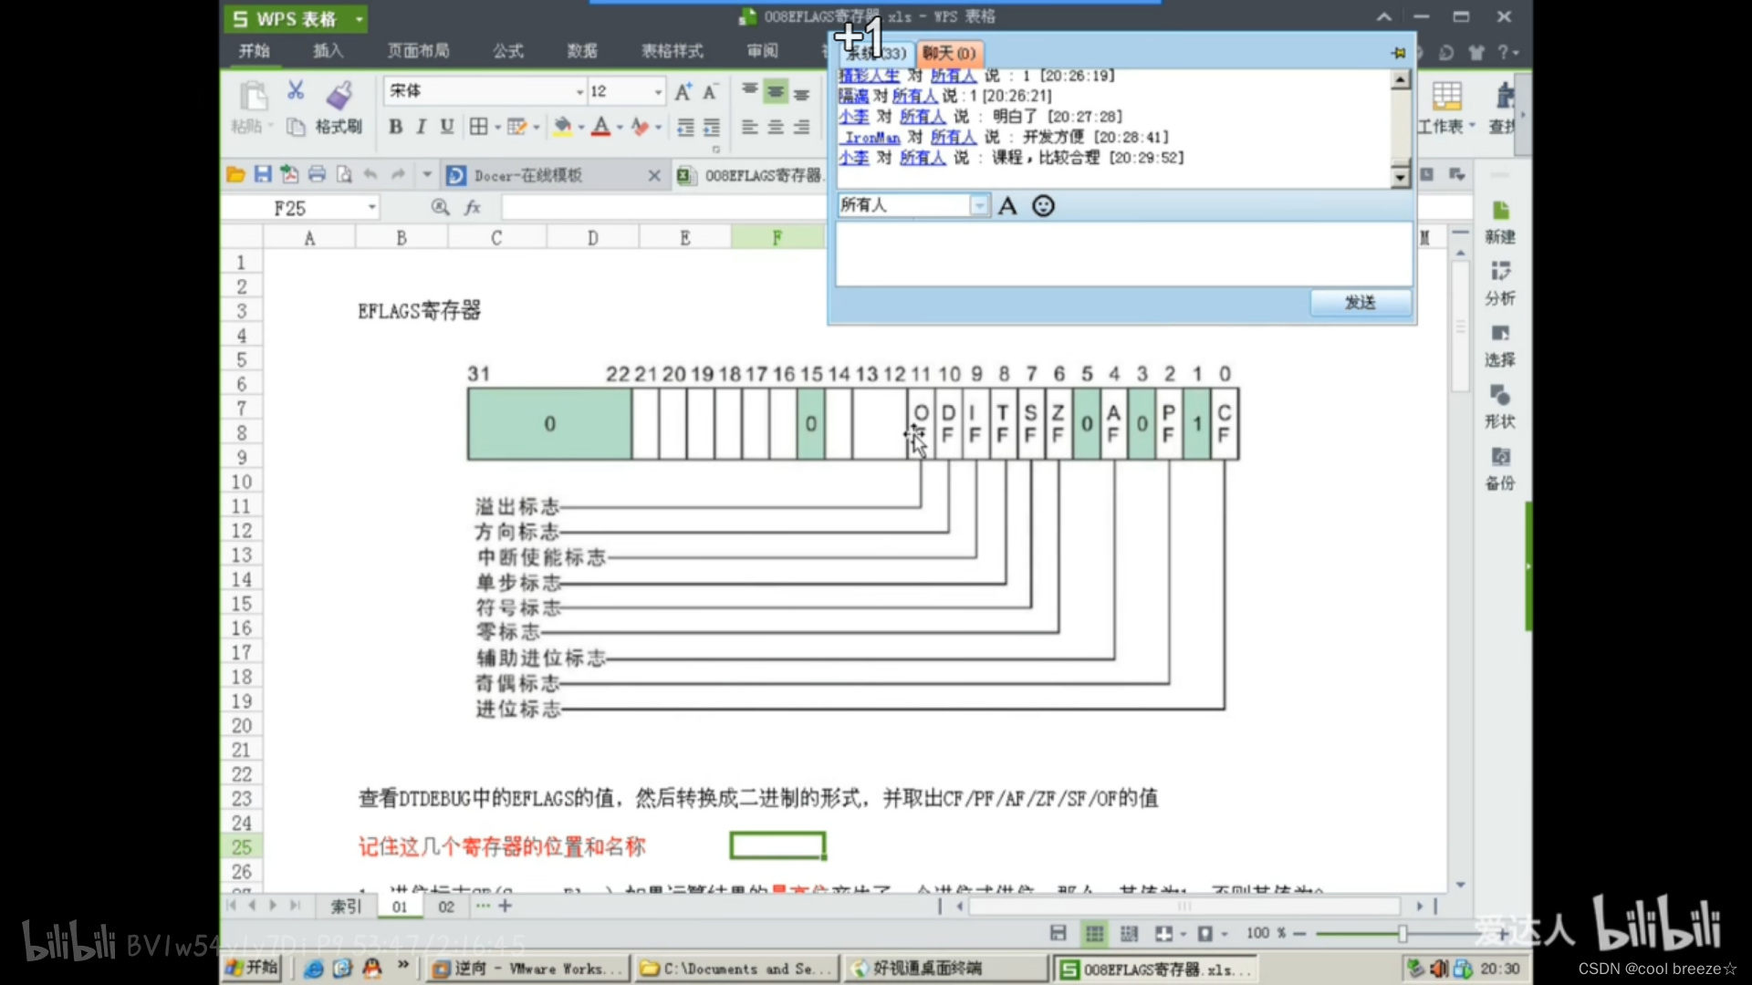
Task: Click the Save floppy disk icon
Action: (263, 174)
